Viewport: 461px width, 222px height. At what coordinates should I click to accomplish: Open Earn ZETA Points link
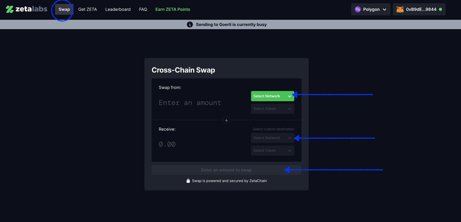(x=172, y=9)
